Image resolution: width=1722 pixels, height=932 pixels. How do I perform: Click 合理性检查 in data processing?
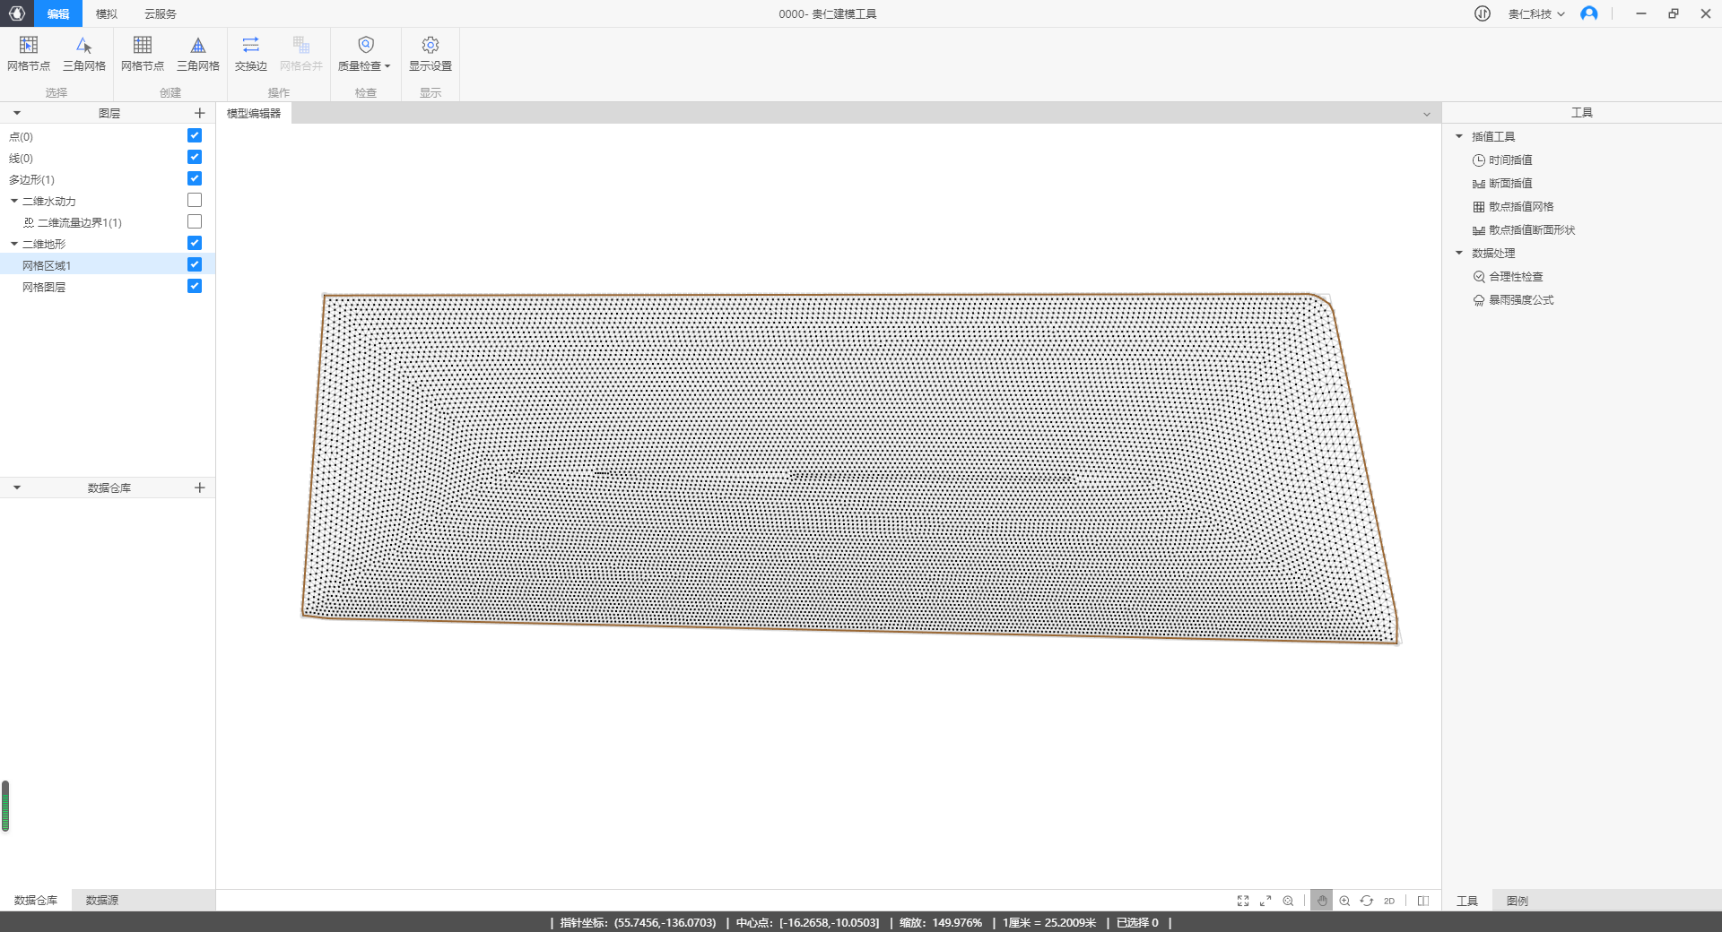point(1515,277)
